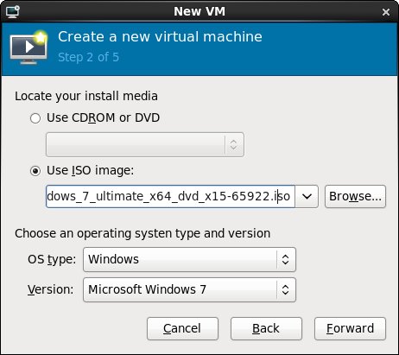Click the 'New VM' window title text
The width and height of the screenshot is (399, 355).
pos(199,12)
